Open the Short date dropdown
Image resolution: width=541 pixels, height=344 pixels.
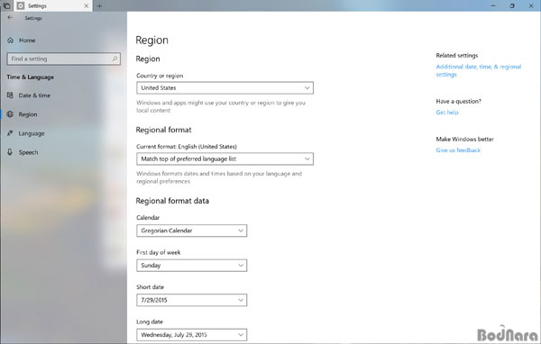pyautogui.click(x=191, y=300)
